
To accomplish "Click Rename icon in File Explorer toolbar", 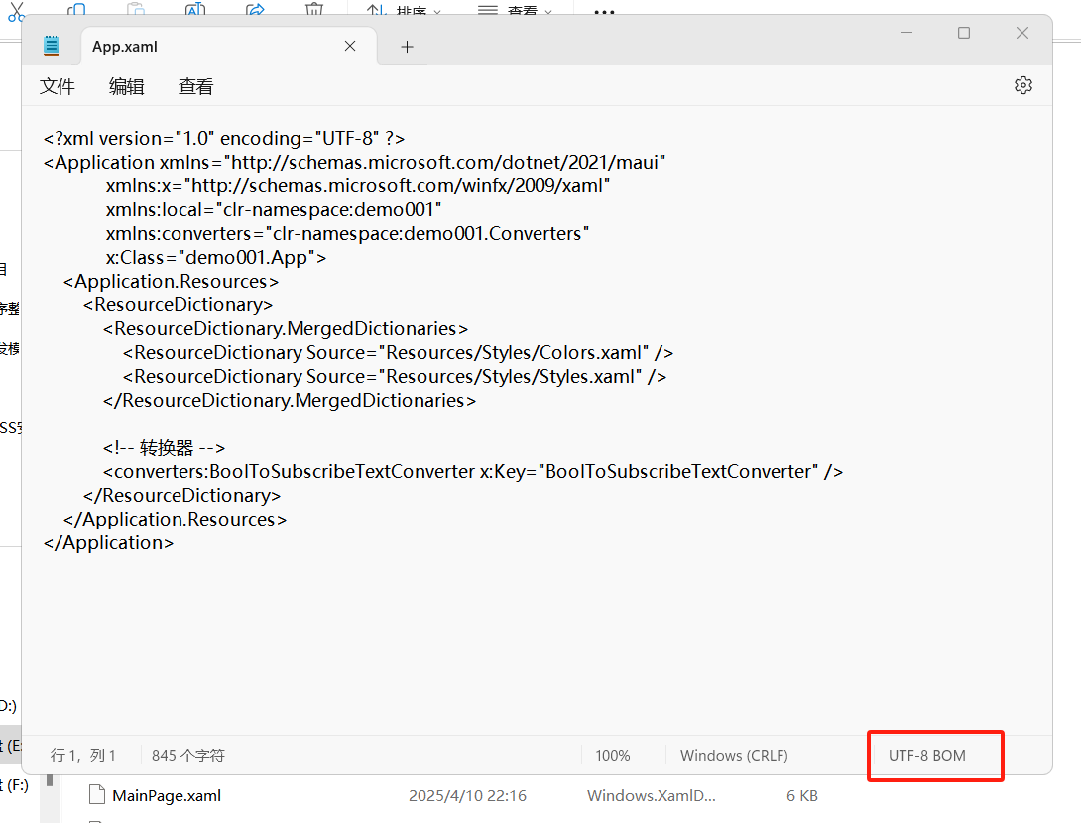I will 195,8.
